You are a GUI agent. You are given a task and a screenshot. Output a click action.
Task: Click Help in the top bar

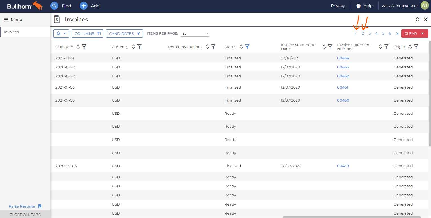(368, 6)
